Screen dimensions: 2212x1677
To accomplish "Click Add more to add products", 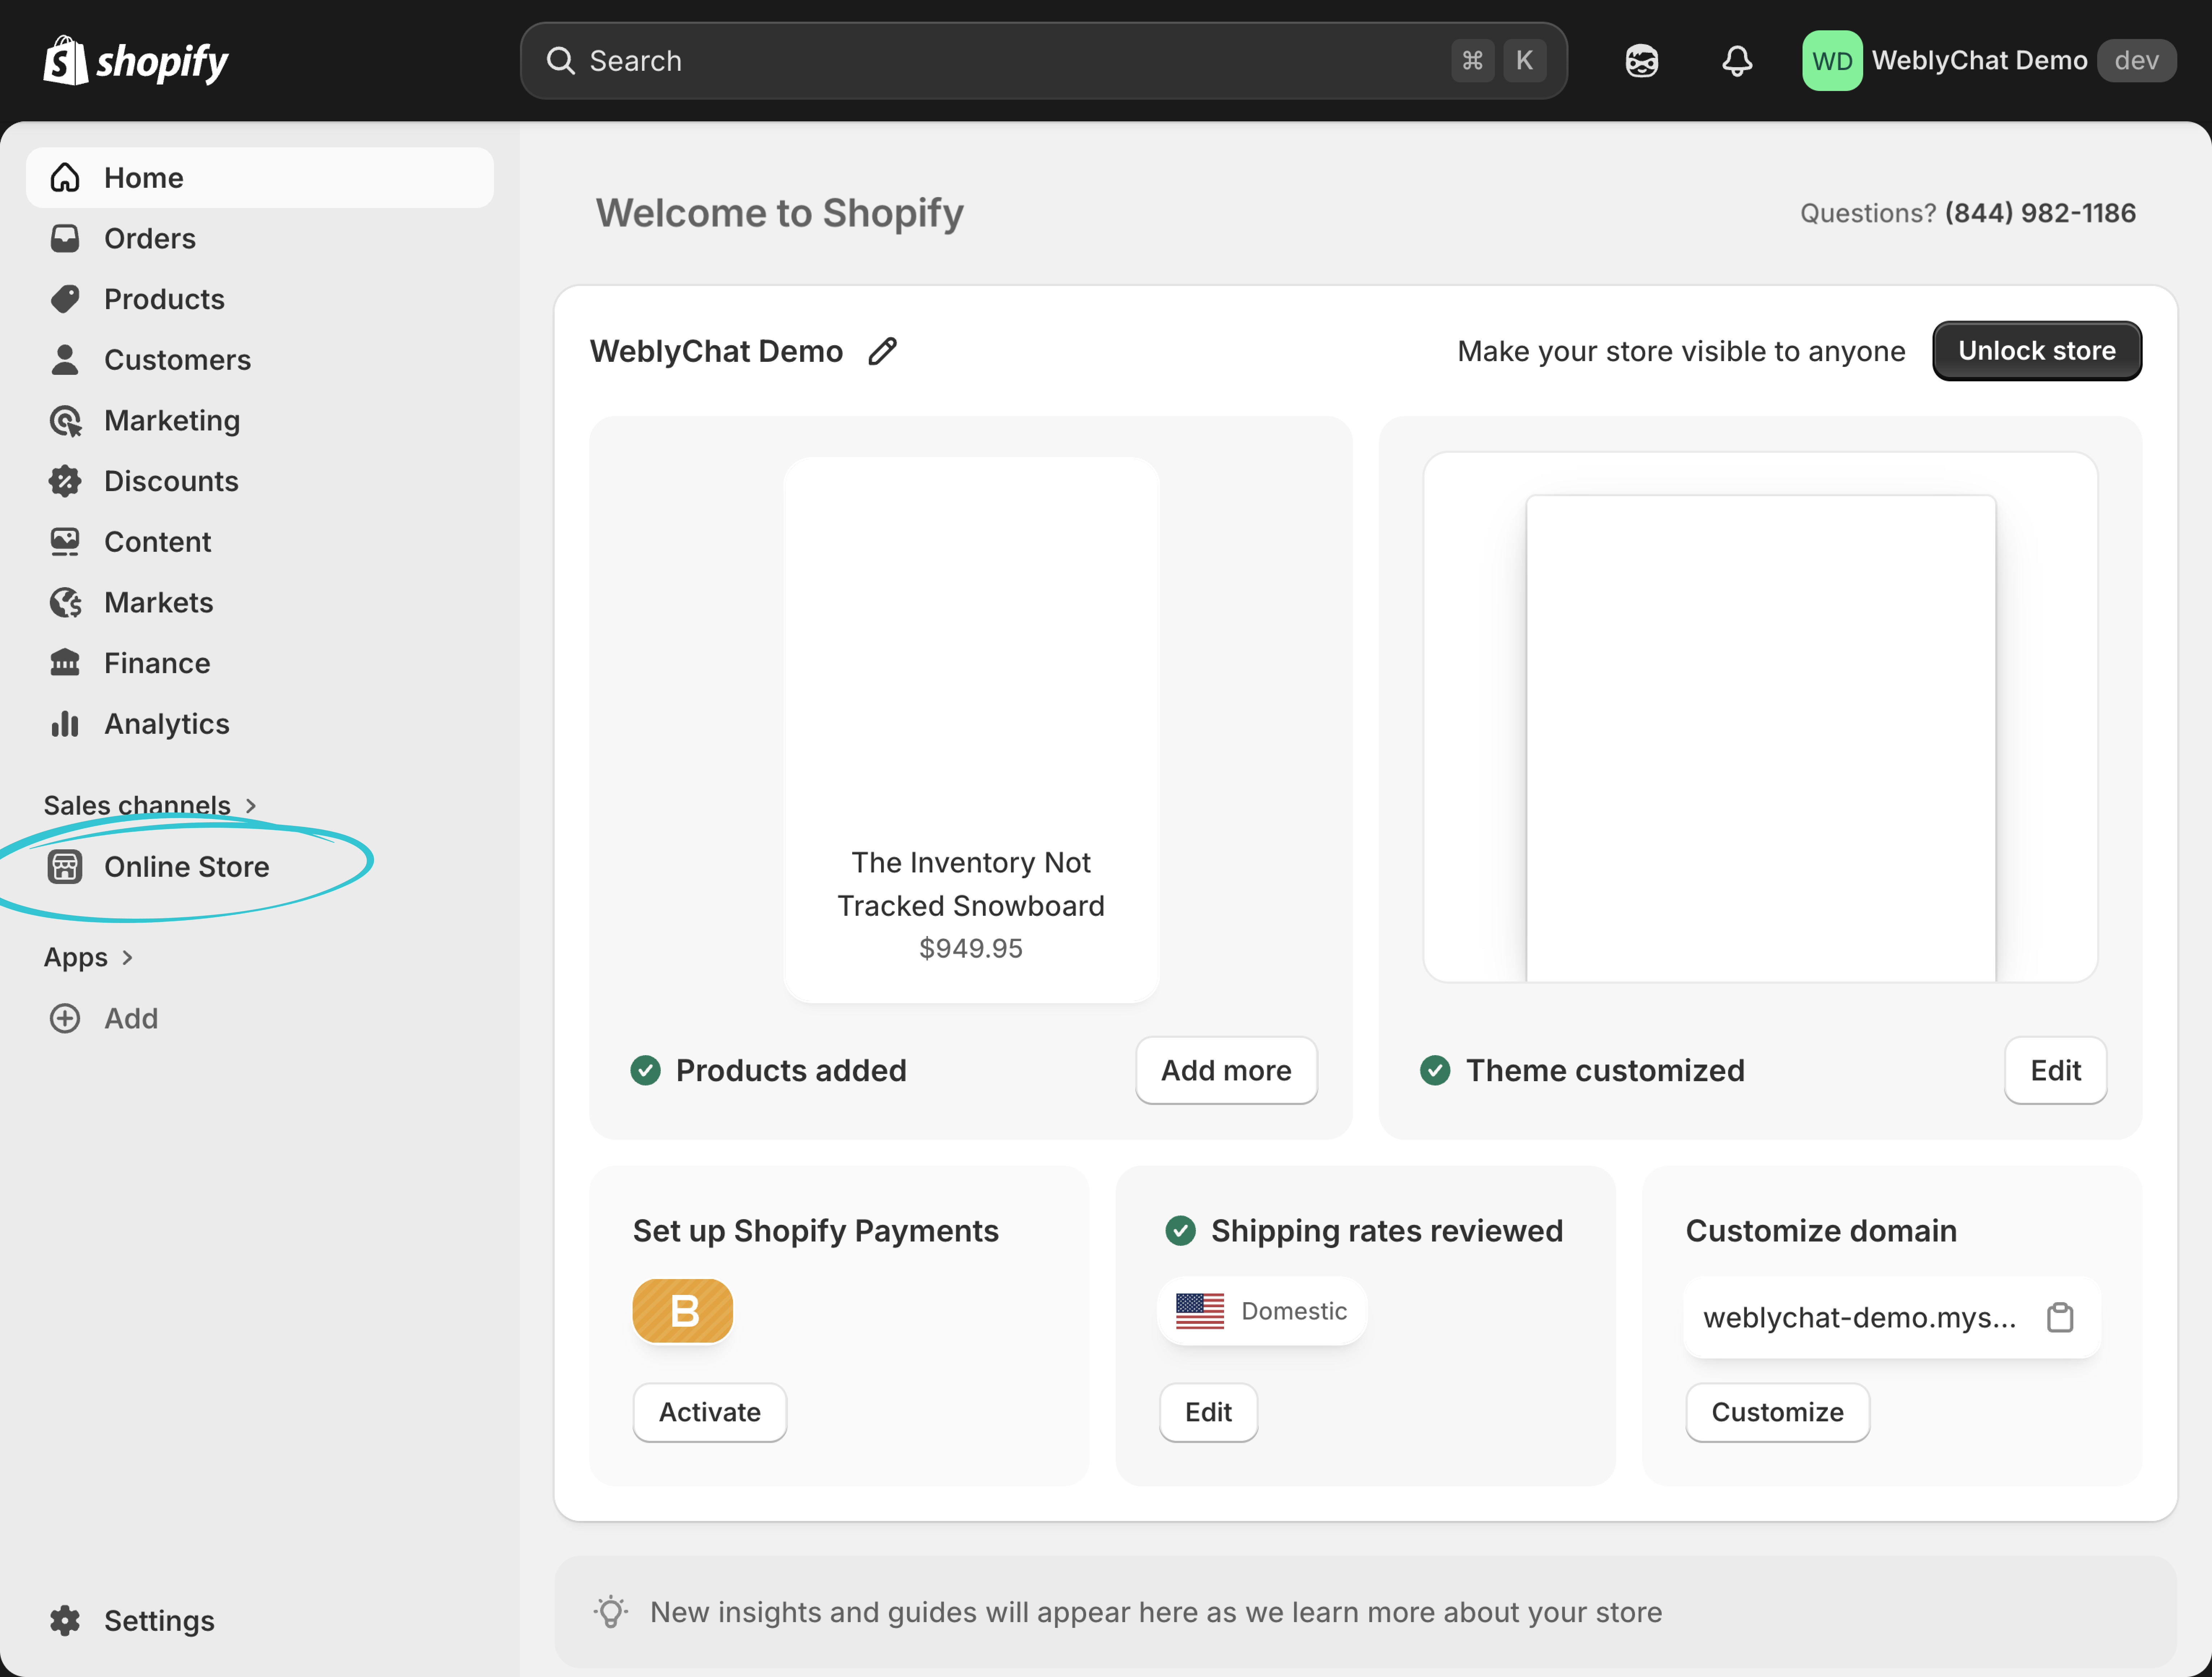I will 1226,1070.
